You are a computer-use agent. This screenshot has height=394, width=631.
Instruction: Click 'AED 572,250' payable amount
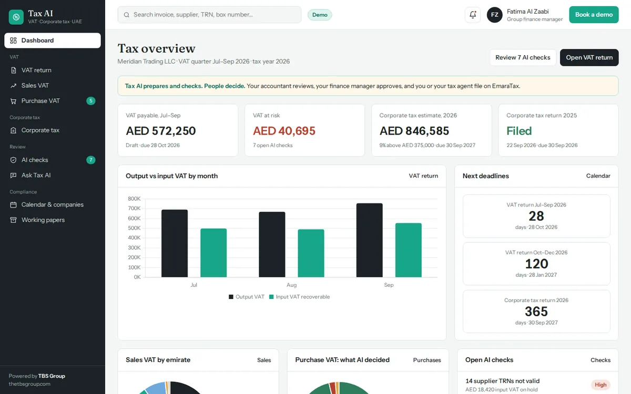tap(161, 131)
